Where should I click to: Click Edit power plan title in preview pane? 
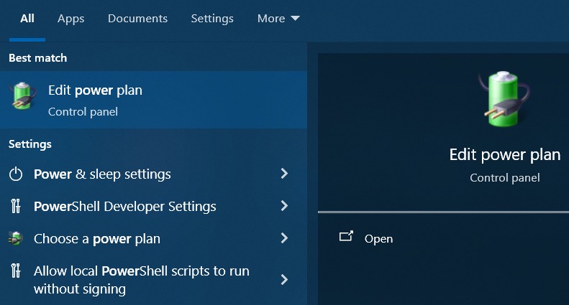505,155
